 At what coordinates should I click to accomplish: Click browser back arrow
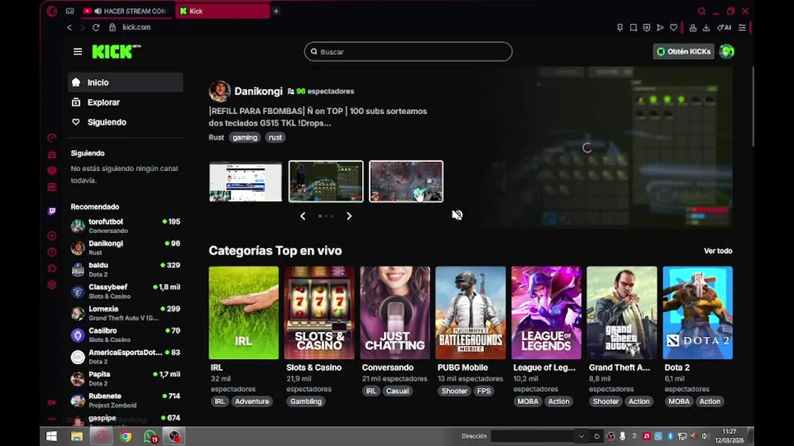click(69, 27)
